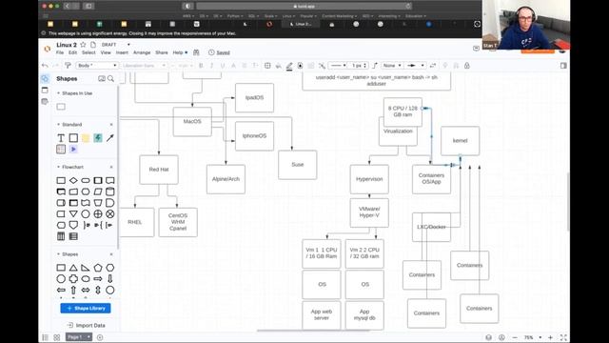Select the Shapes panel sidebar icon
609x343 pixels.
[x=45, y=78]
